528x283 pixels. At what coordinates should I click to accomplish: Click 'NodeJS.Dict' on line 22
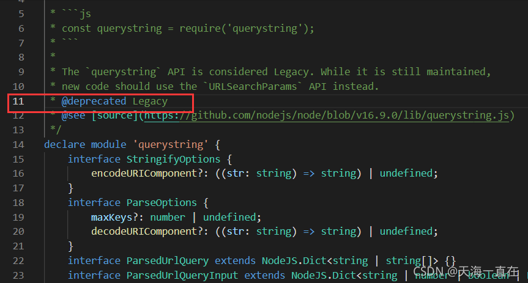coord(294,261)
